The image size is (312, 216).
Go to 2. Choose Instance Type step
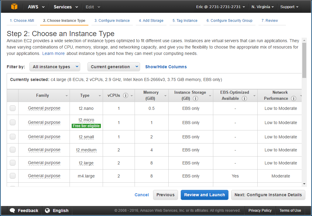coord(64,21)
